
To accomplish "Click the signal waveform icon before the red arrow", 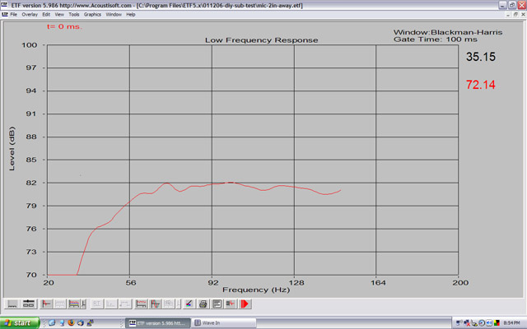I will tap(231, 304).
